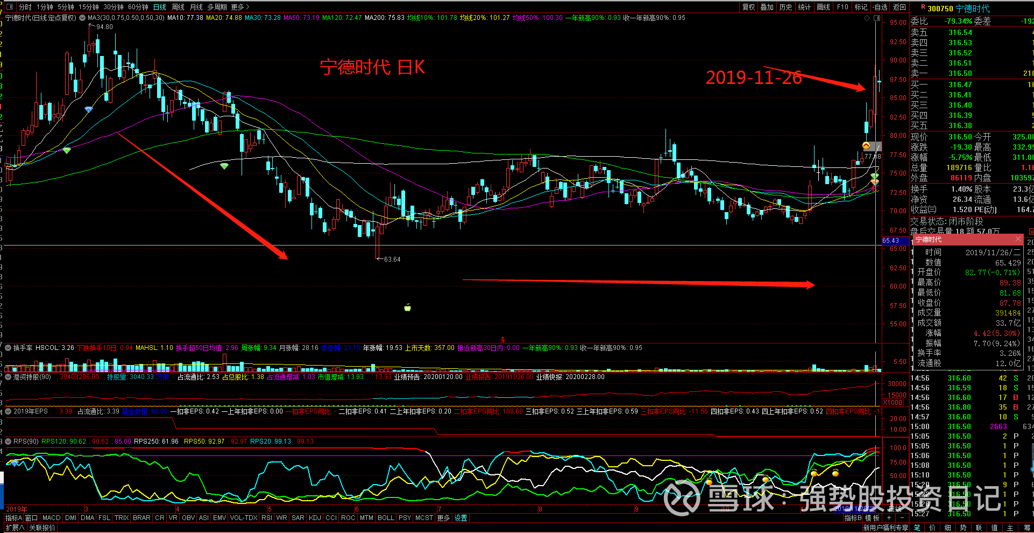The image size is (1034, 533).
Task: Click the blue diamond marker on the K-line
Action: pyautogui.click(x=89, y=109)
